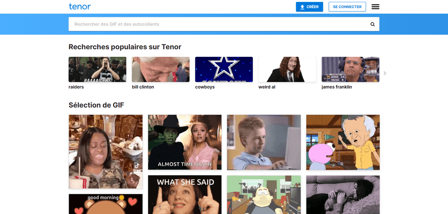This screenshot has height=214, width=448.
Task: Open the hamburger menu icon
Action: pyautogui.click(x=375, y=7)
